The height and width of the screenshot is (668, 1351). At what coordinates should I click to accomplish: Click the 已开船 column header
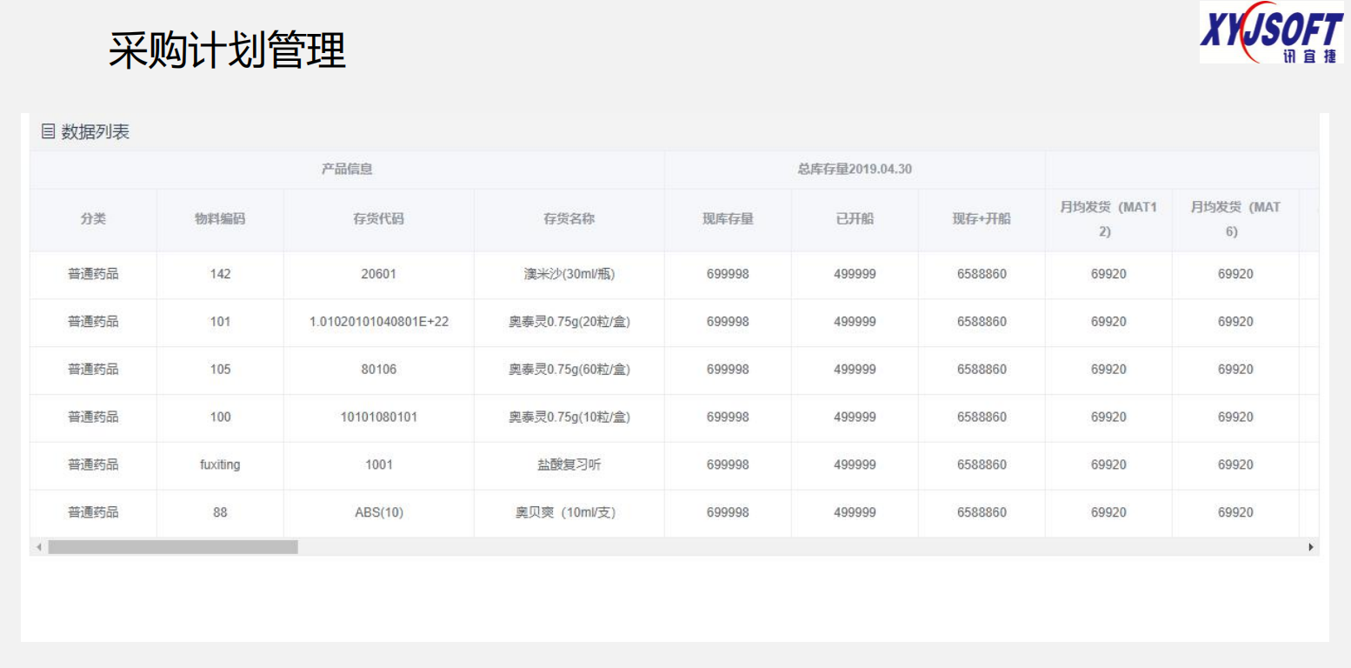(x=855, y=219)
